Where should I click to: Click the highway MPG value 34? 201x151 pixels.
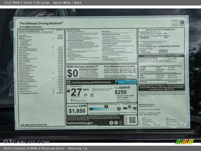(92, 95)
